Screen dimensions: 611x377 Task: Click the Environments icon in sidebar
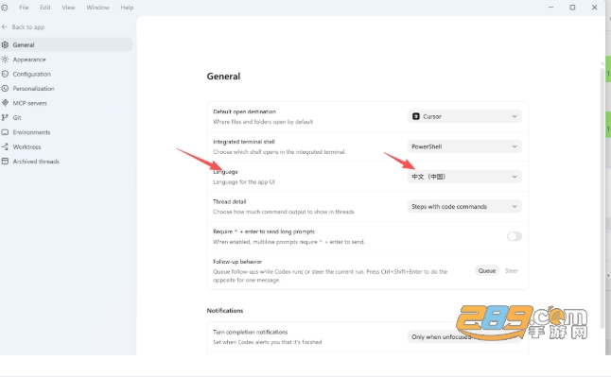point(5,132)
